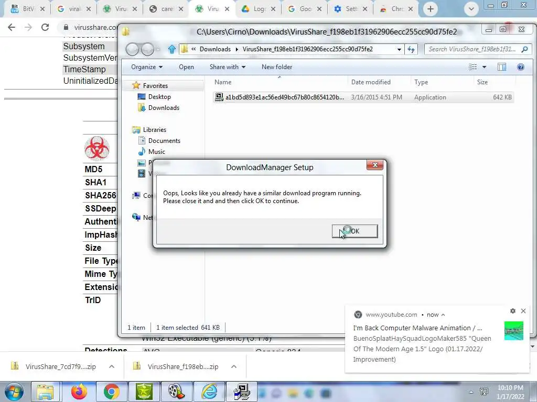Expand the address bar history dropdown
Screen dimensions: 537x402
point(399,49)
